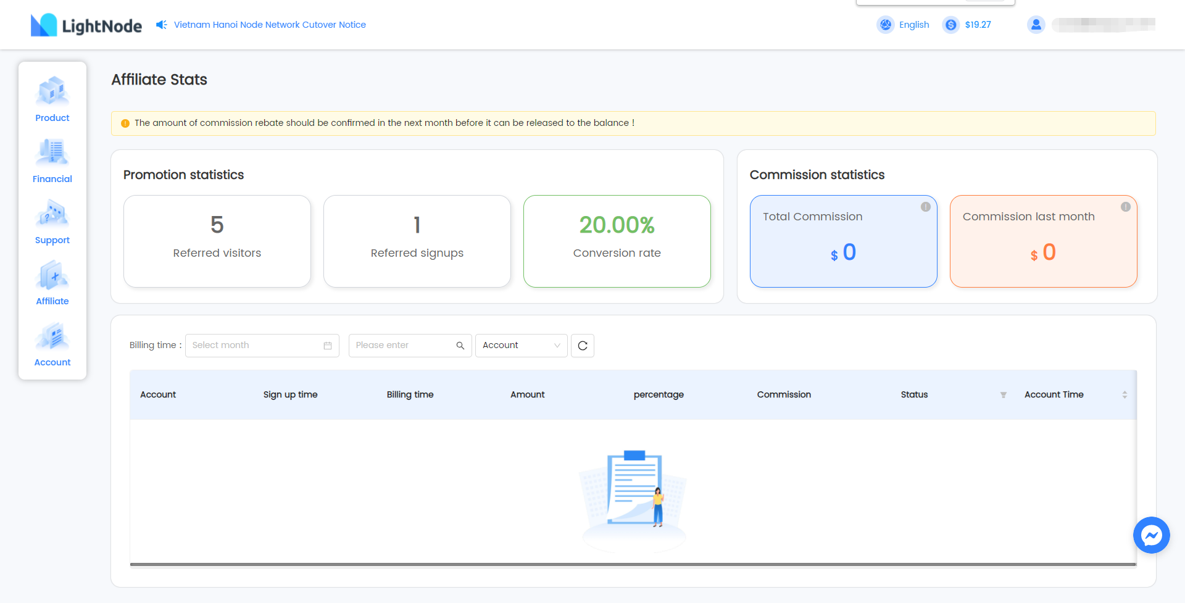Click the Product sidebar icon
1185x603 pixels.
[x=52, y=91]
